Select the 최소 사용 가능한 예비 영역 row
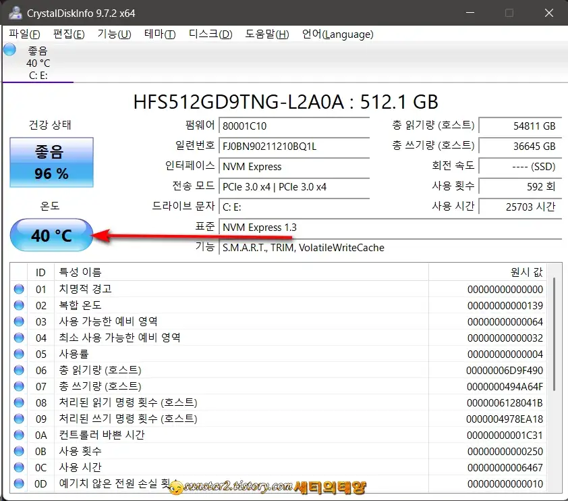 coord(278,338)
